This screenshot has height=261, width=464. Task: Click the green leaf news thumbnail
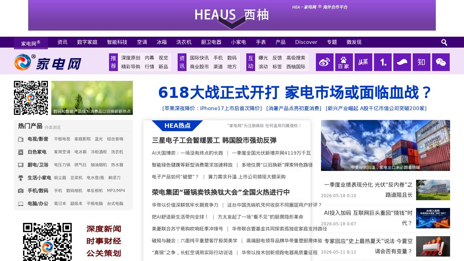click(92, 98)
